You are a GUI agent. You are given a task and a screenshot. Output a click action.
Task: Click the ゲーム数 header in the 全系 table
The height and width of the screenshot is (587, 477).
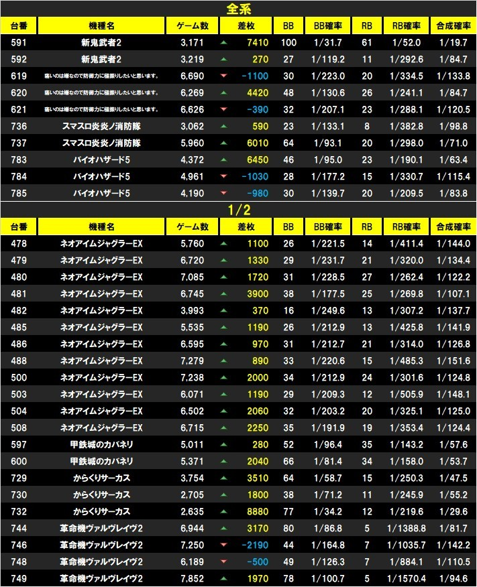click(x=193, y=26)
